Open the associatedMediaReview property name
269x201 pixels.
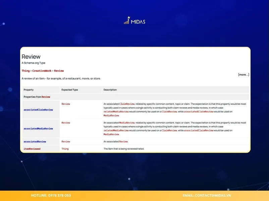pos(38,128)
